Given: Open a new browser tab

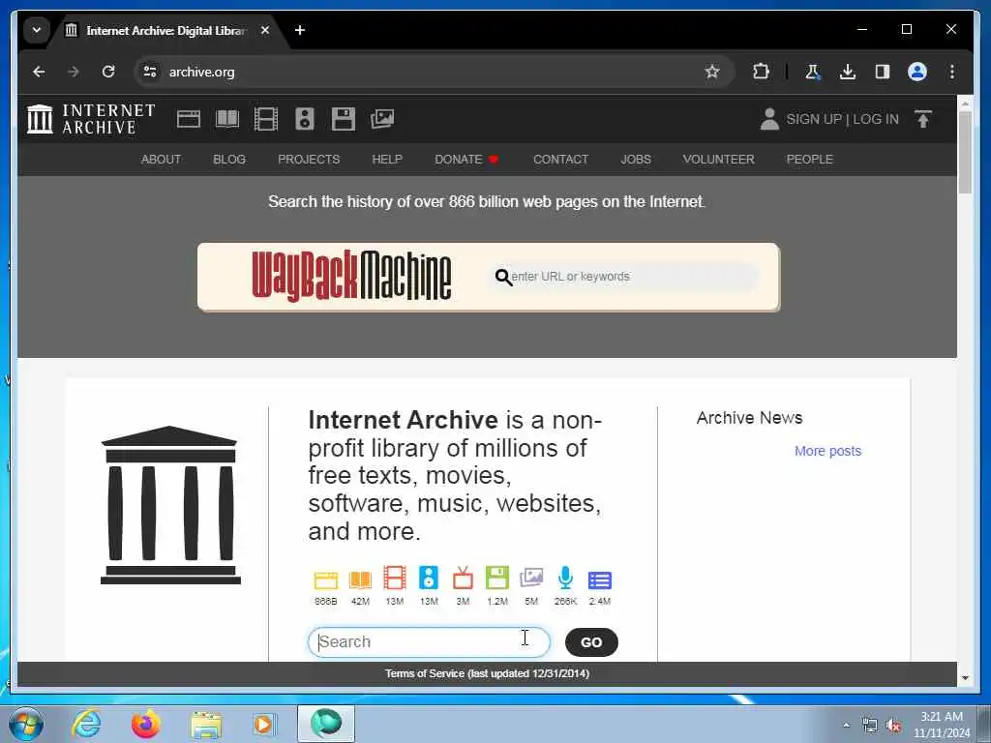Looking at the screenshot, I should pyautogui.click(x=300, y=30).
